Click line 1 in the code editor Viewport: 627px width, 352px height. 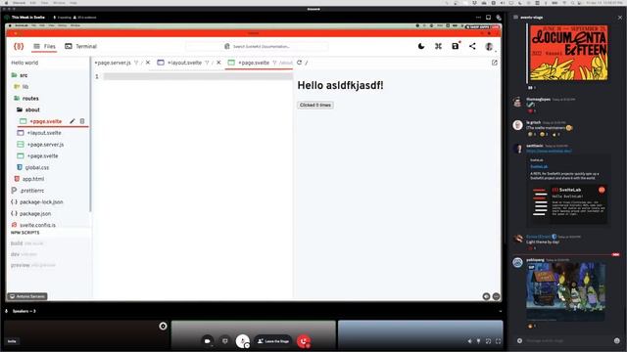coord(198,76)
